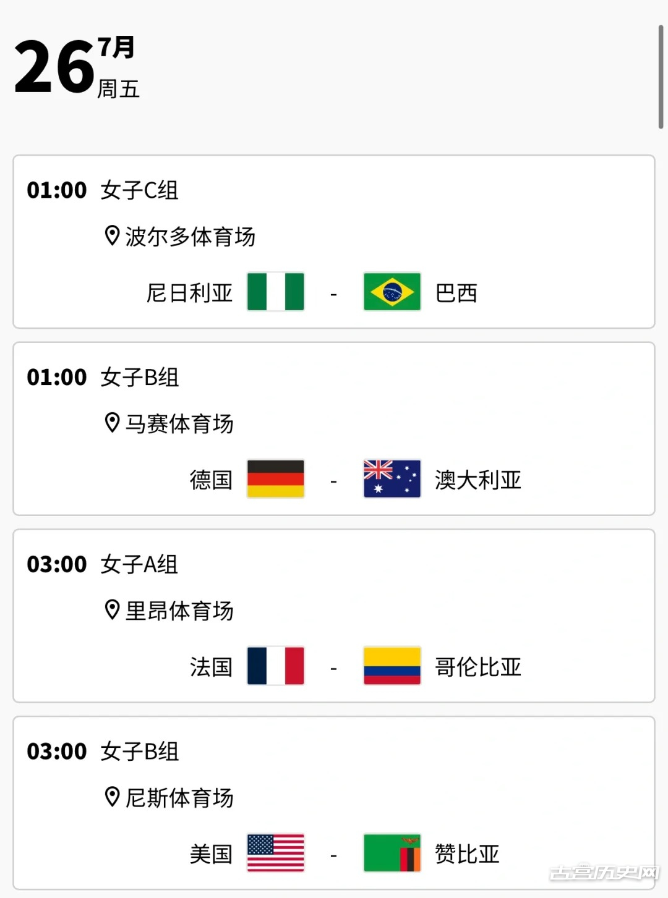Screen dimensions: 668x898
Task: Select the 女子C组 01:00 match card
Action: (334, 242)
